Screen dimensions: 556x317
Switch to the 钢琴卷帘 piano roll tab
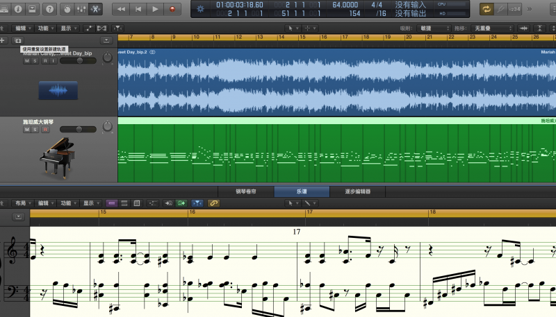(x=245, y=191)
